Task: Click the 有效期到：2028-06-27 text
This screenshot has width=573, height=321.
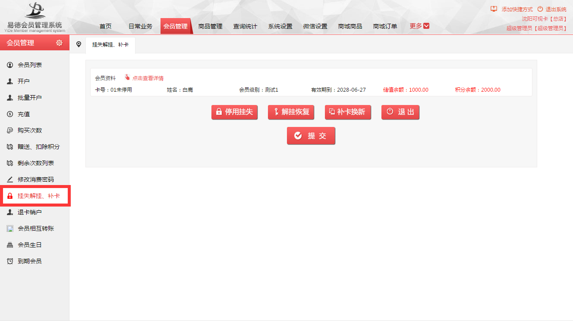Action: (x=338, y=90)
